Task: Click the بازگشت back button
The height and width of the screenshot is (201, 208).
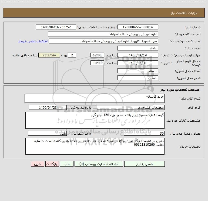Action: pyautogui.click(x=52, y=164)
